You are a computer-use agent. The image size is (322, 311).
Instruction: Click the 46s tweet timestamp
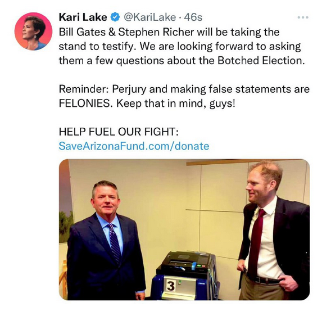point(193,17)
